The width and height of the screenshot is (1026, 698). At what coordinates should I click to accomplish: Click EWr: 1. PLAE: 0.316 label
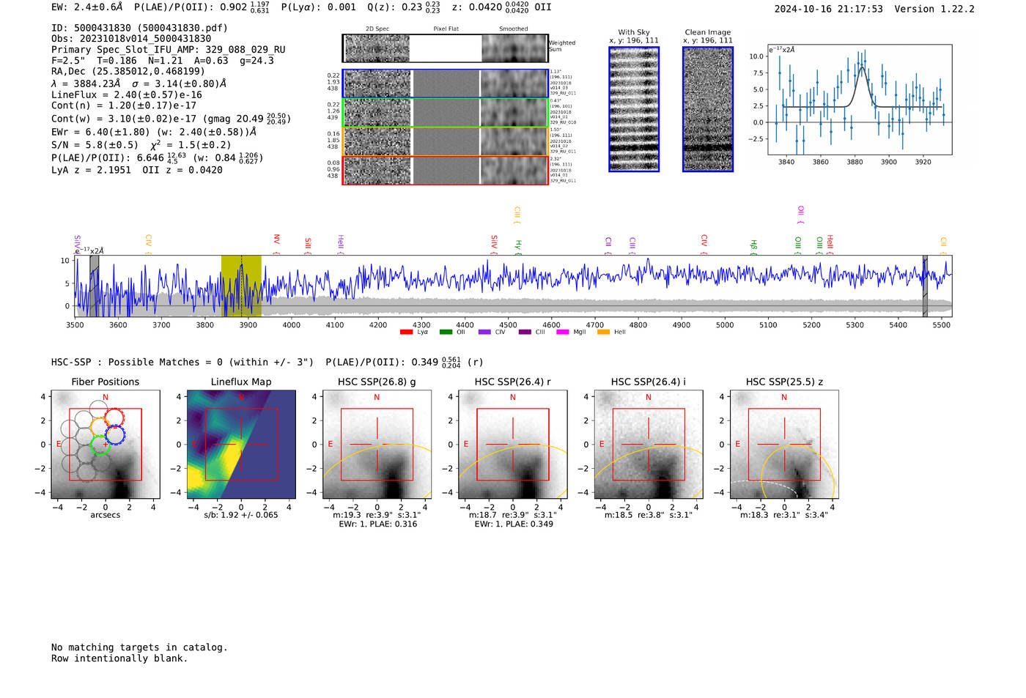[377, 524]
